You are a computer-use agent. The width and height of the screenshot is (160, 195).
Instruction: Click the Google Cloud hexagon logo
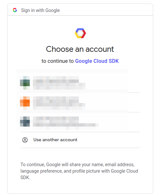click(80, 33)
